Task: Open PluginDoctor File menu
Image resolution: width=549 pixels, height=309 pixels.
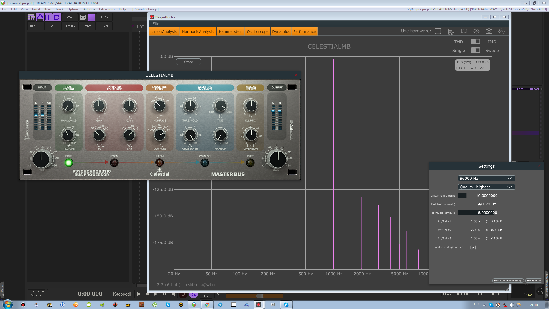Action: [156, 24]
